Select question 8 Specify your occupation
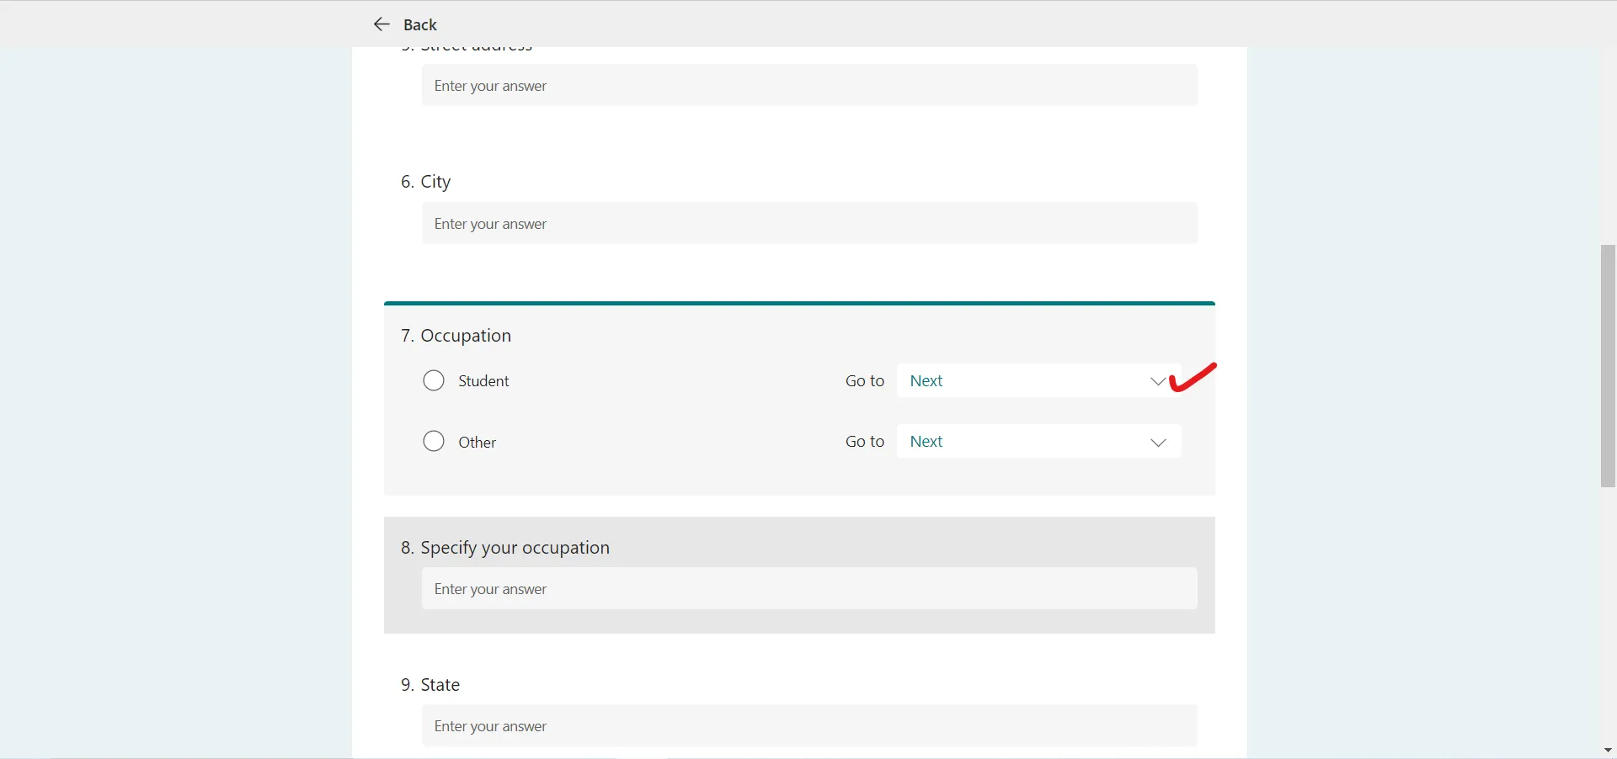Image resolution: width=1617 pixels, height=759 pixels. point(515,547)
